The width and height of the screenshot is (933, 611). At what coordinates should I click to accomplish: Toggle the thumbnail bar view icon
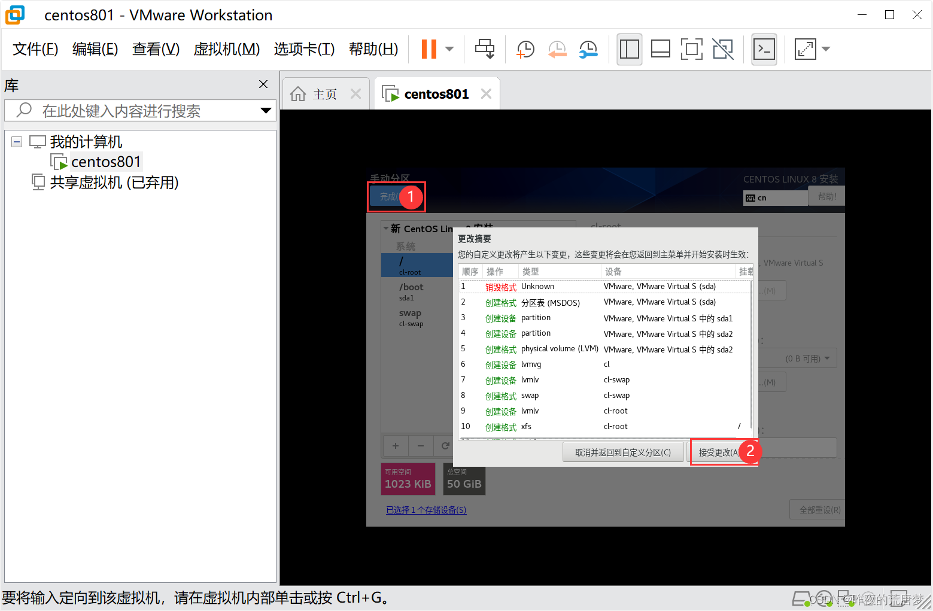coord(661,49)
